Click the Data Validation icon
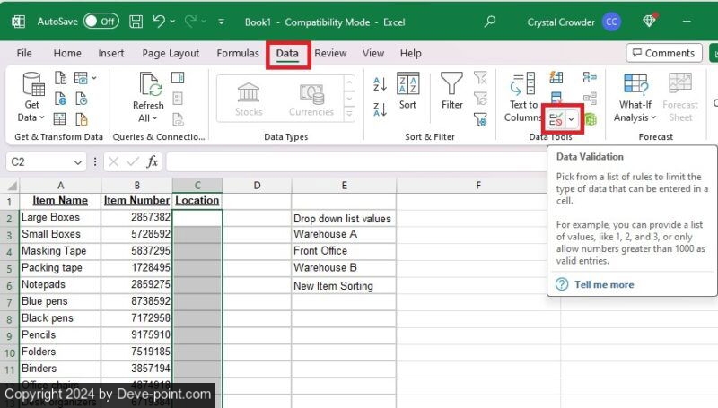The width and height of the screenshot is (718, 408). point(556,118)
